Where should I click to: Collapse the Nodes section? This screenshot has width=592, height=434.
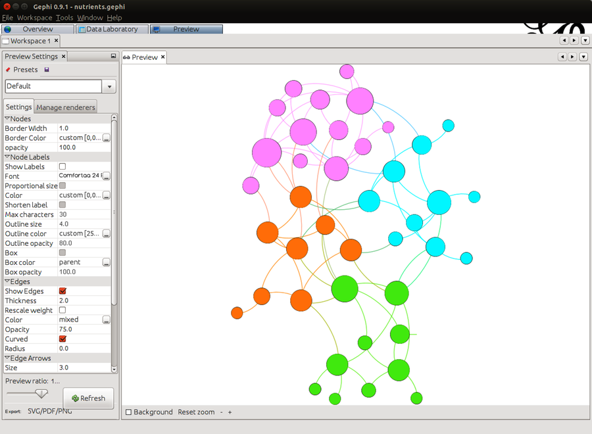pos(7,118)
